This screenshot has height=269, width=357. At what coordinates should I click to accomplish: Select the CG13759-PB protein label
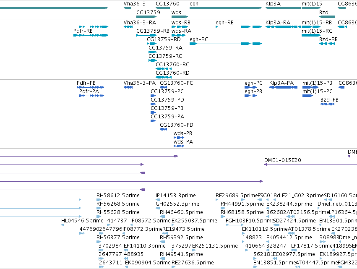click(x=167, y=108)
